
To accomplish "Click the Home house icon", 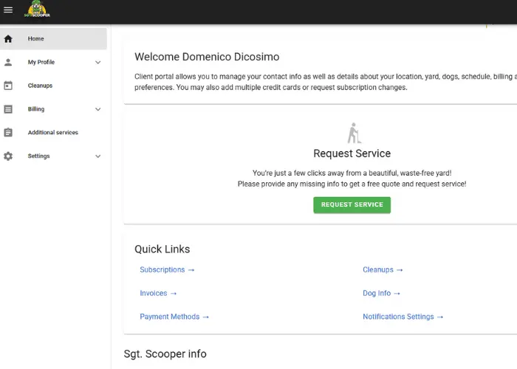I will (x=8, y=39).
